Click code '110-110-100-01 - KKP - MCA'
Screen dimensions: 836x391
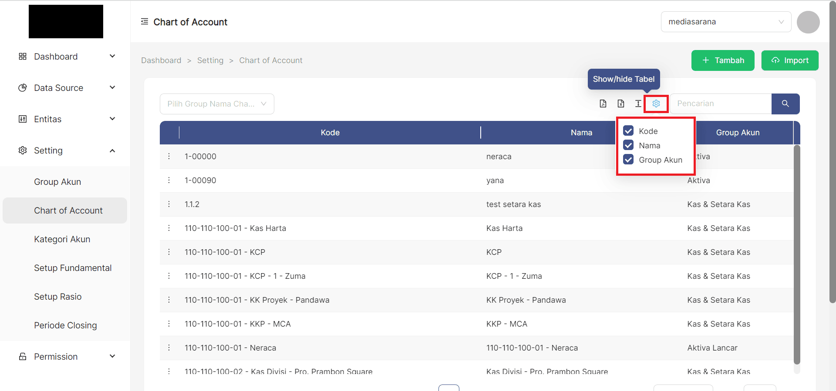(238, 324)
